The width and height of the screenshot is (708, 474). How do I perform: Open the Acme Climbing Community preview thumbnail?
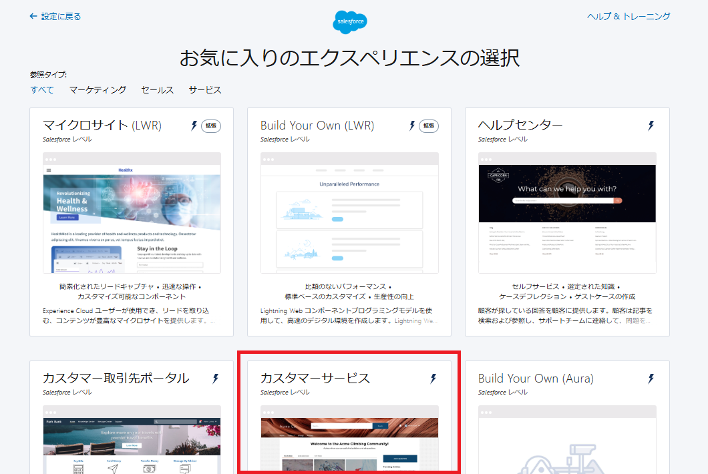349,440
